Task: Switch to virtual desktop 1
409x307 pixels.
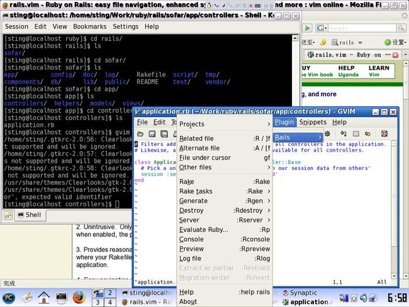Action: point(98,293)
